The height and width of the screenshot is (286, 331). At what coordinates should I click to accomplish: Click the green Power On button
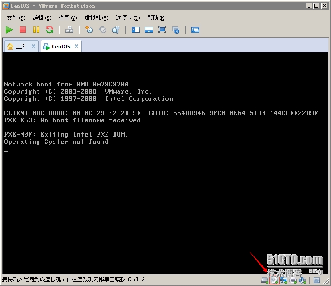(9, 30)
